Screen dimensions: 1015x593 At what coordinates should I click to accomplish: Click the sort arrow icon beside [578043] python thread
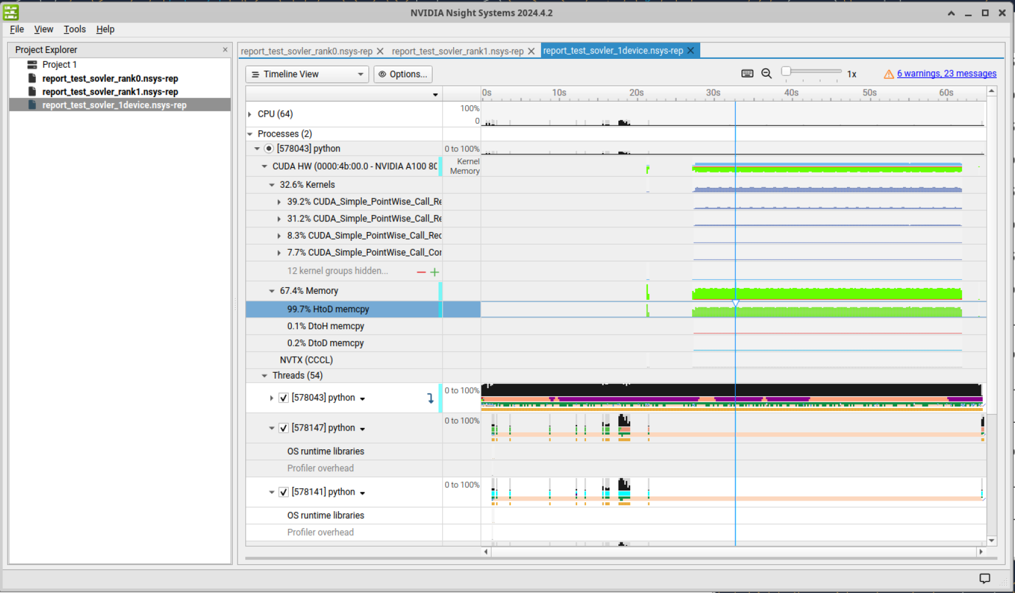tap(431, 397)
